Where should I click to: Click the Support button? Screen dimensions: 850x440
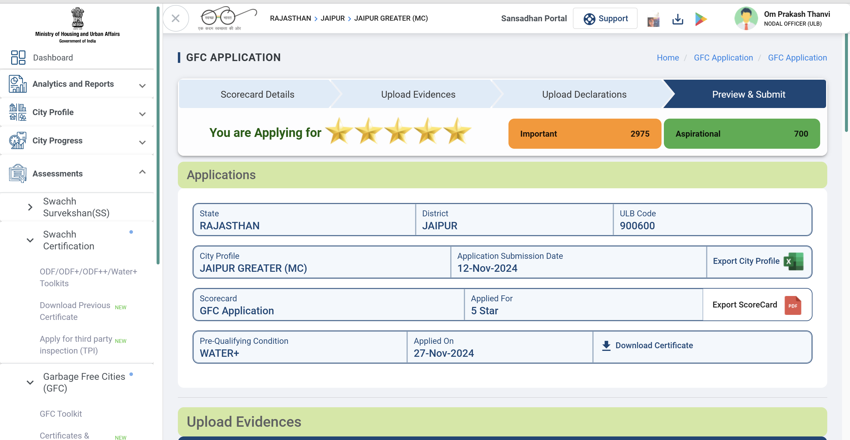click(605, 19)
